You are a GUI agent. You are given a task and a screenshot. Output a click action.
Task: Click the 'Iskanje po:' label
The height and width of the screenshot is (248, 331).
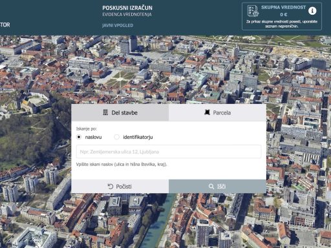point(87,129)
